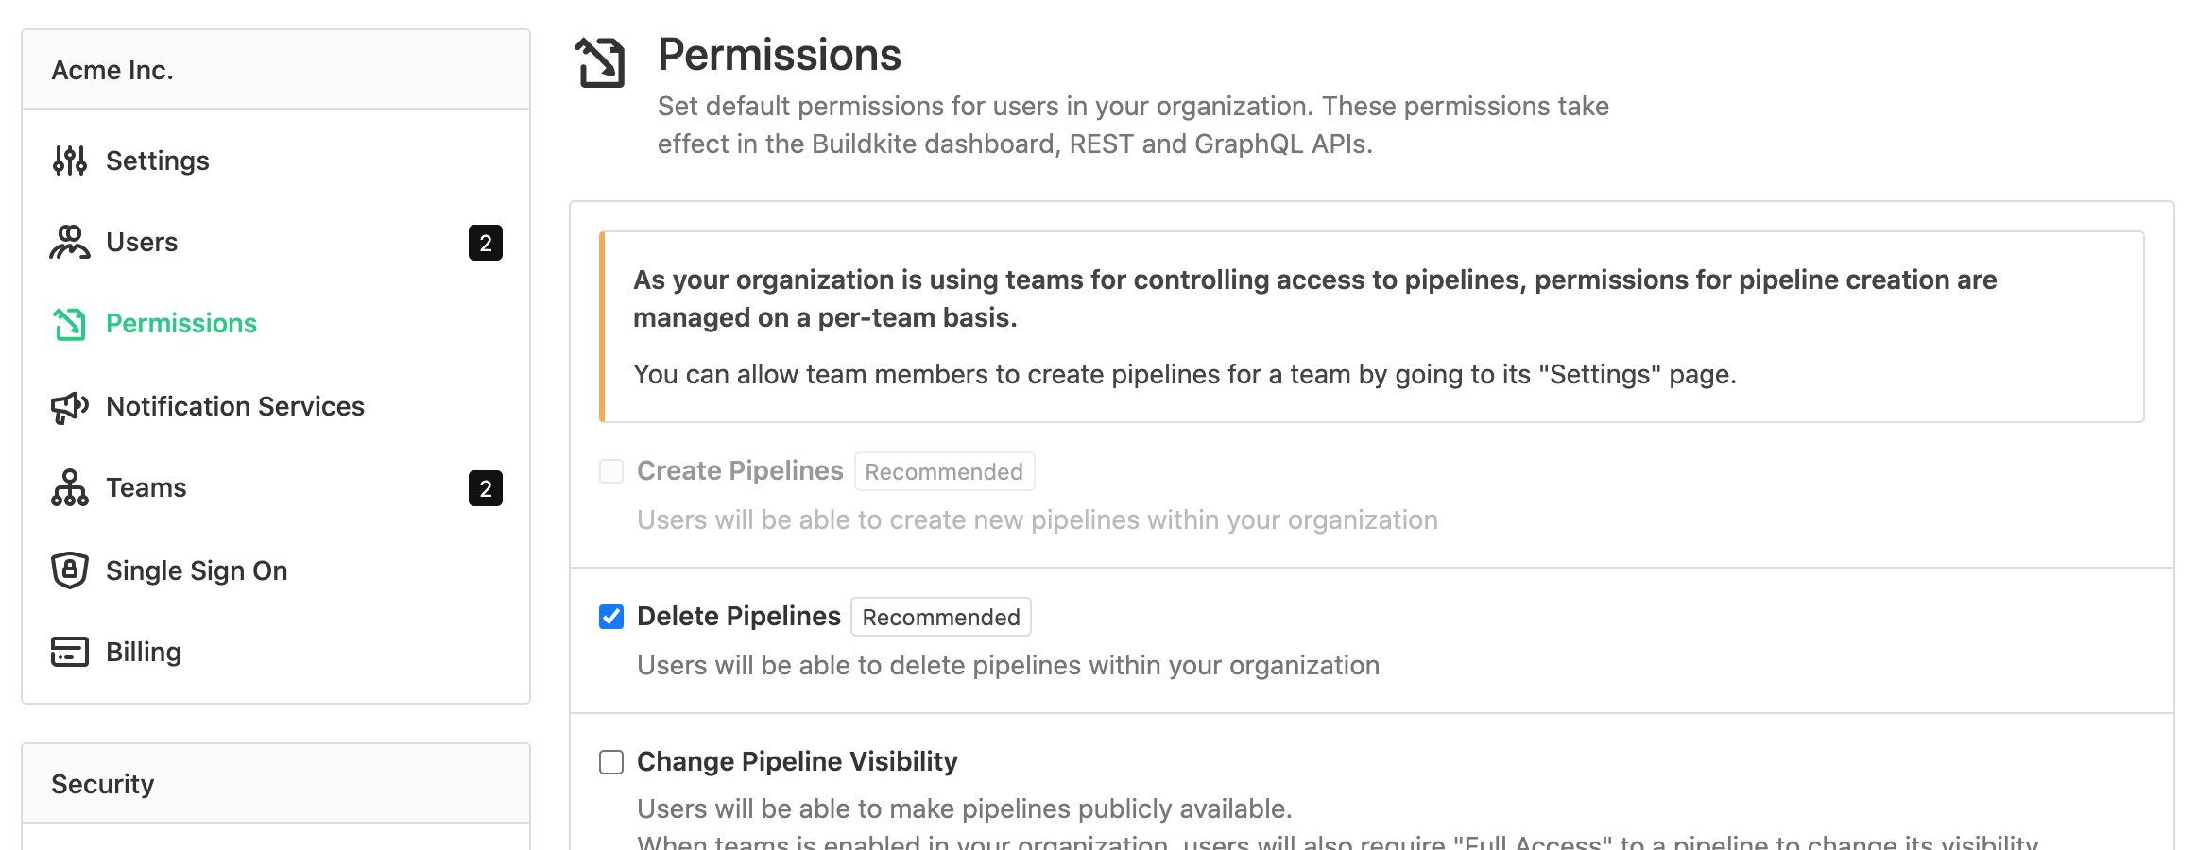Open the Settings menu item
The image size is (2196, 850).
157,161
